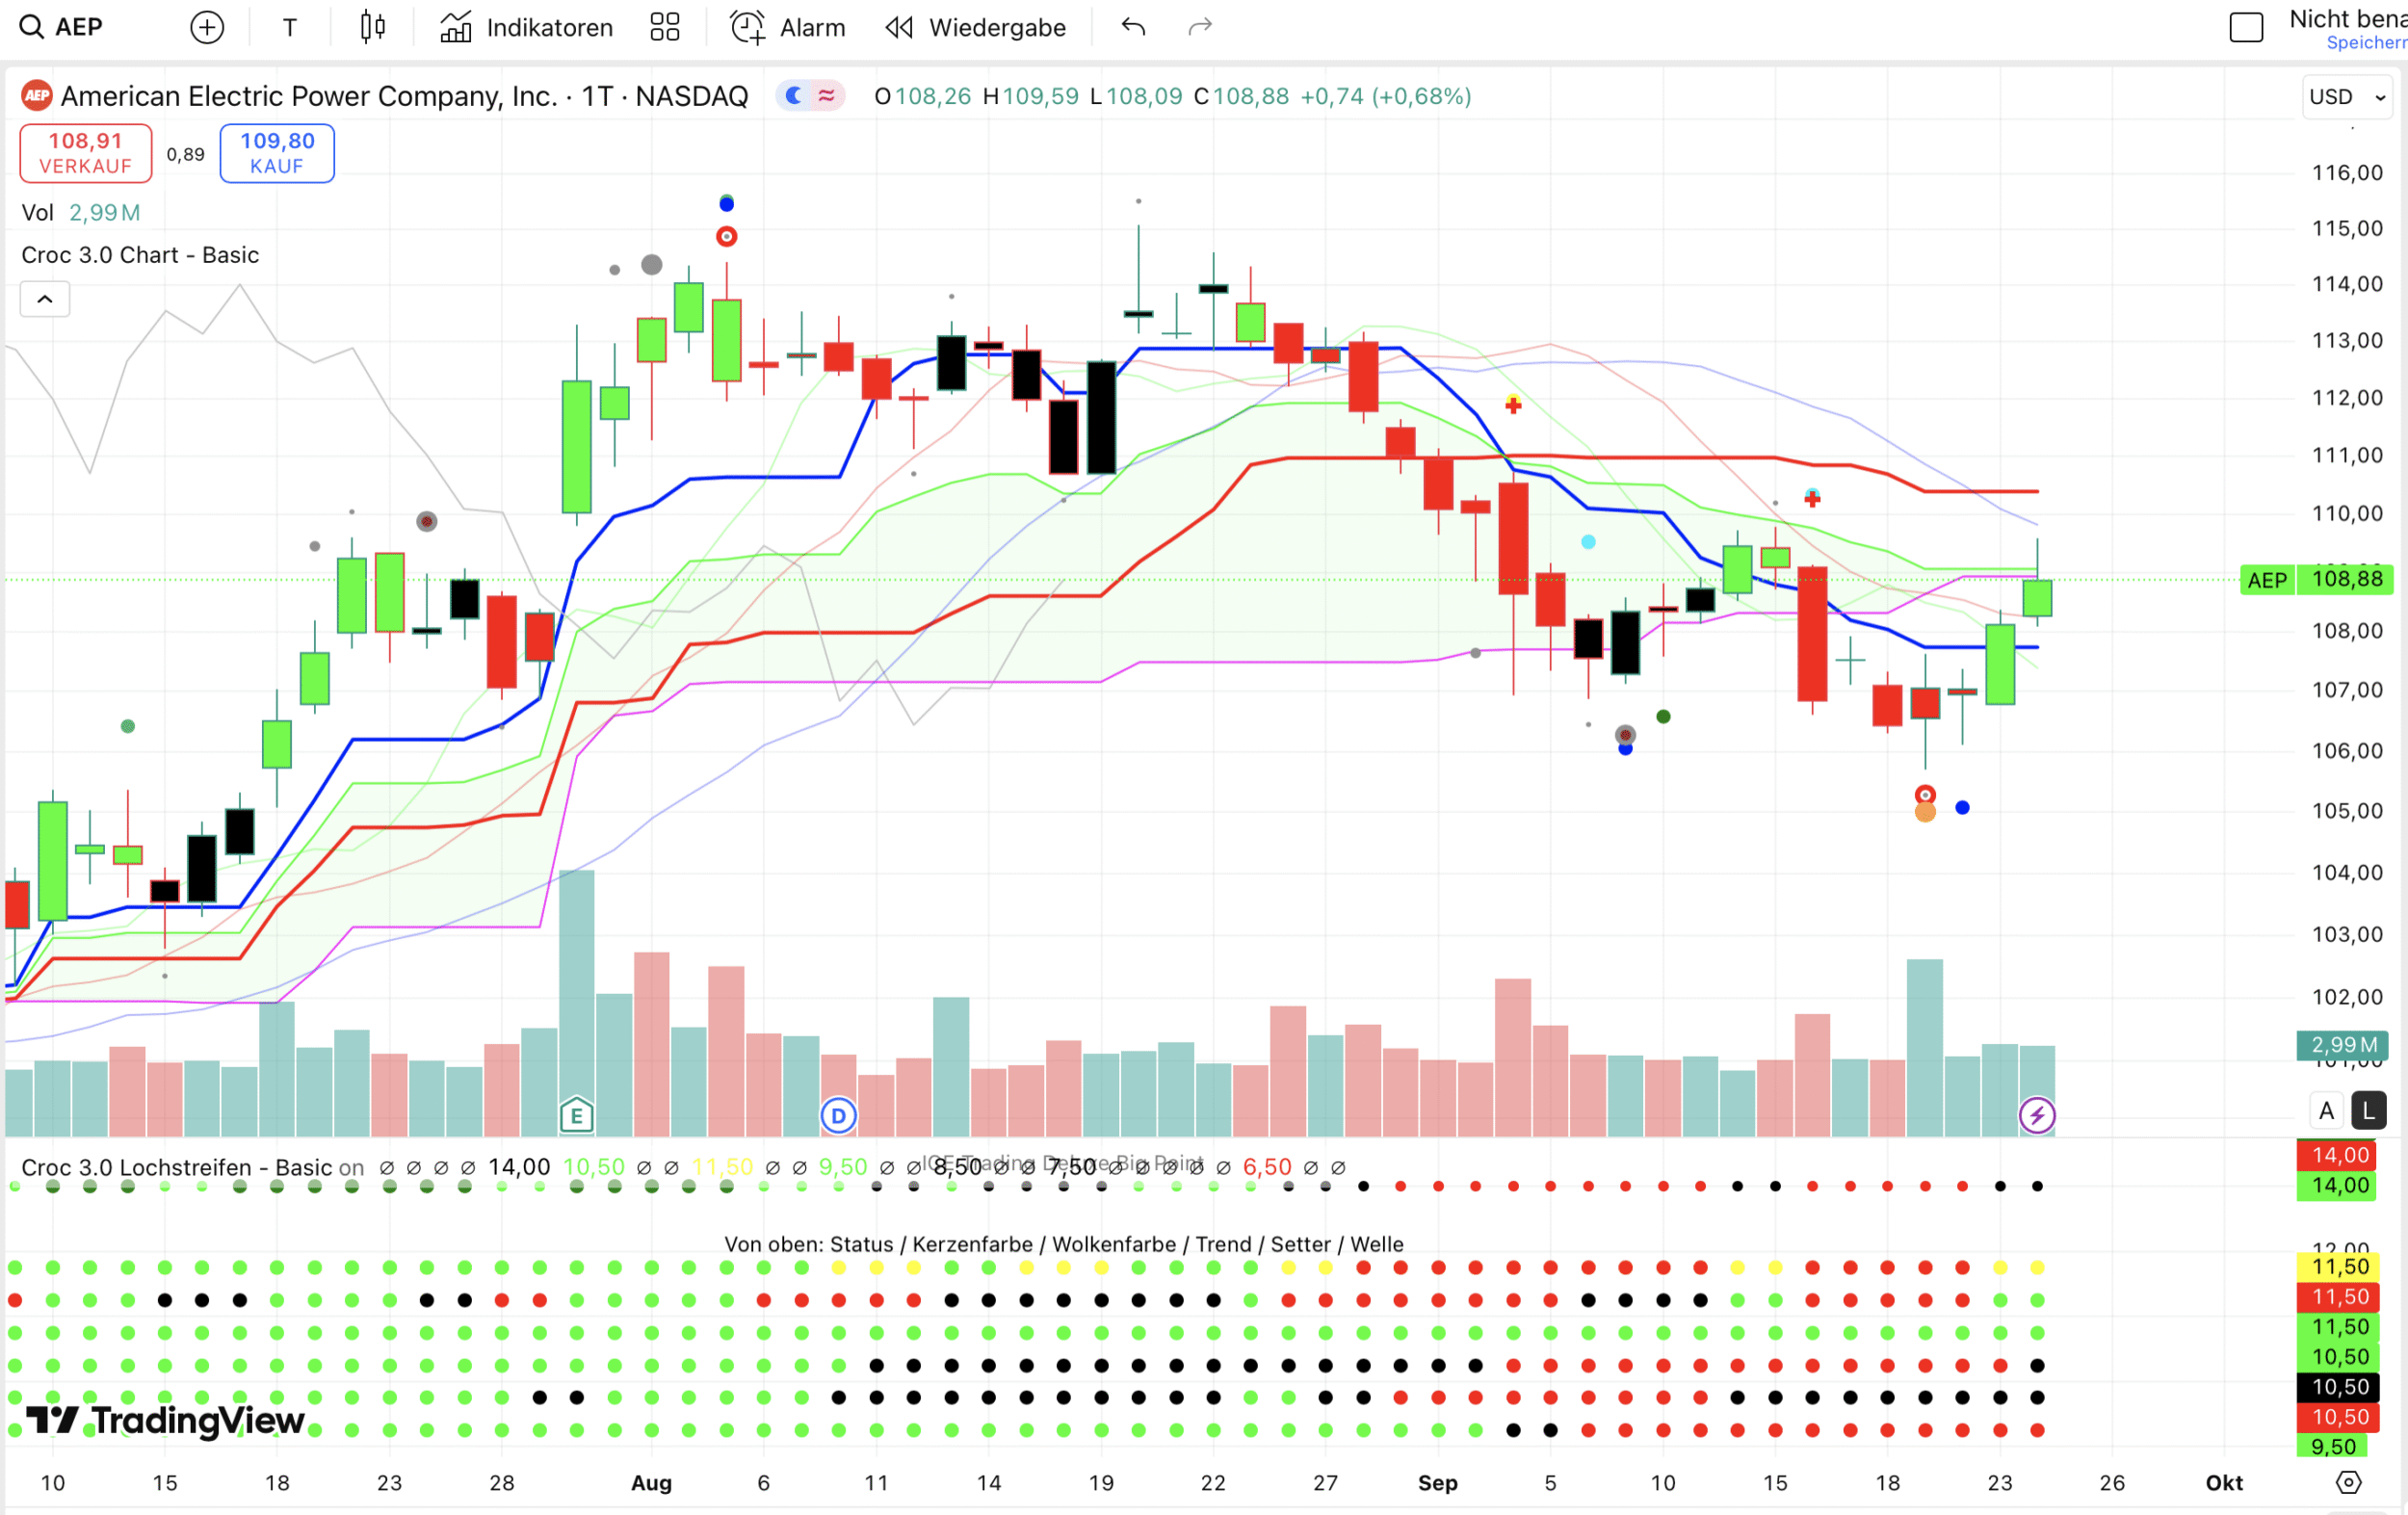The width and height of the screenshot is (2408, 1515).
Task: Open the T timeframe selector
Action: point(290,27)
